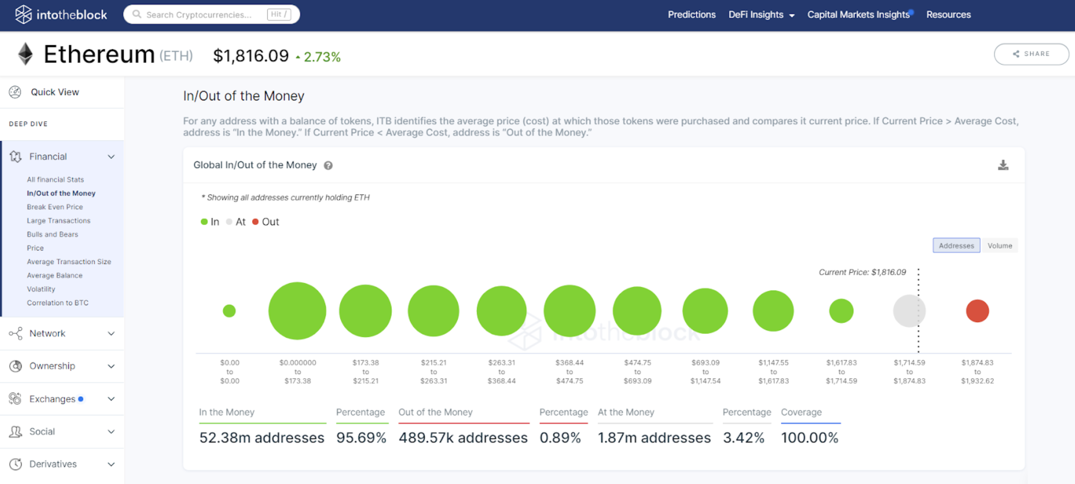
Task: Open the Resources menu item
Action: pyautogui.click(x=948, y=15)
